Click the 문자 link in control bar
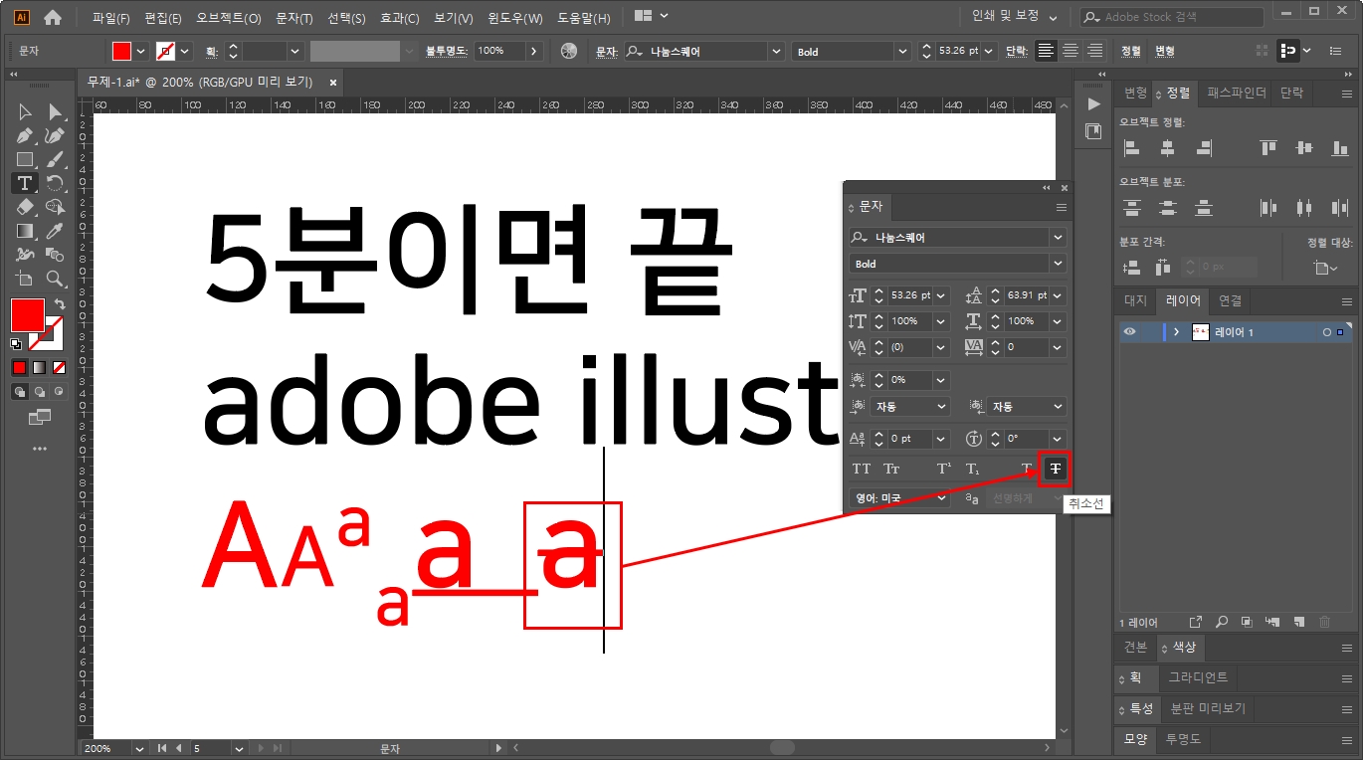 (x=606, y=51)
